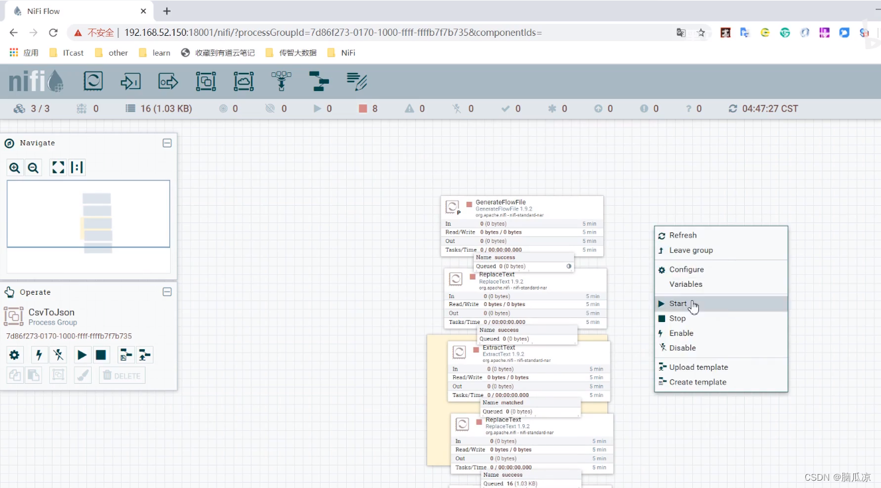Select the Funnel toolbar icon
The image size is (881, 488).
pyautogui.click(x=282, y=82)
